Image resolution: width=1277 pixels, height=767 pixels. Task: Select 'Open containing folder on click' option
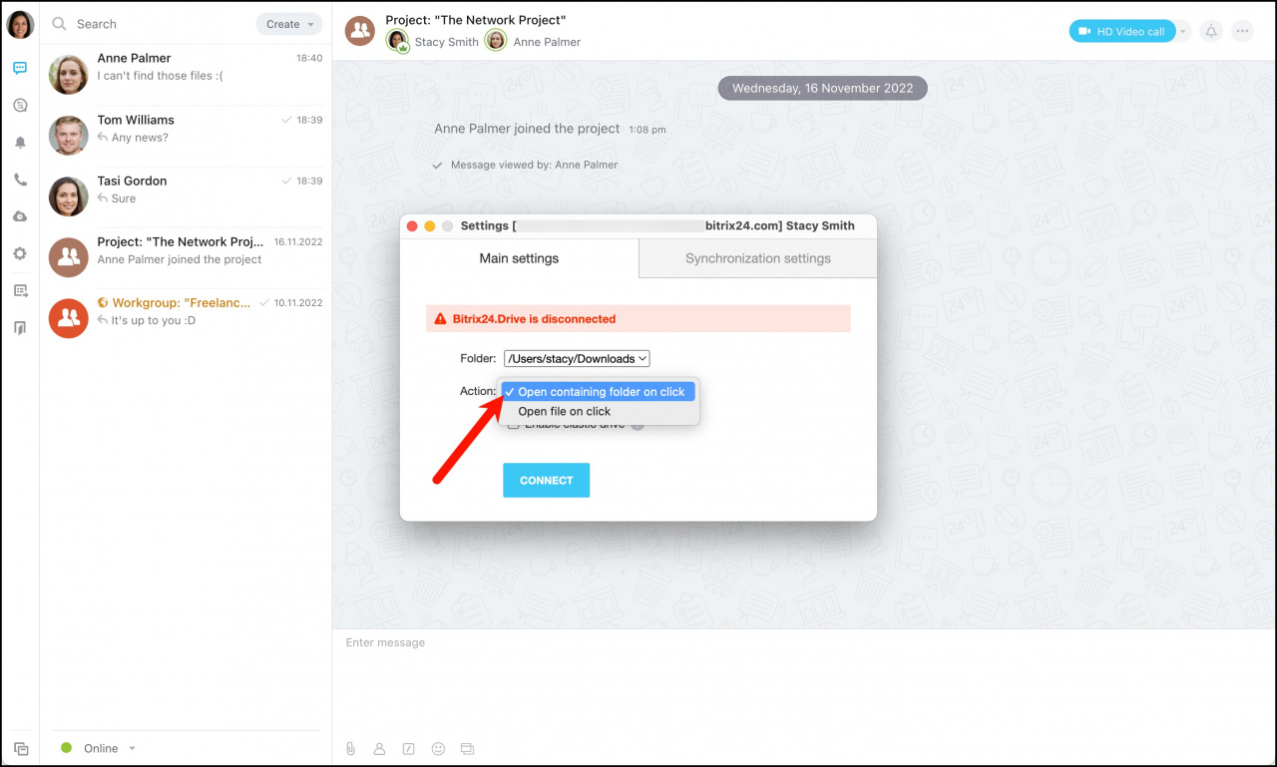pyautogui.click(x=599, y=392)
